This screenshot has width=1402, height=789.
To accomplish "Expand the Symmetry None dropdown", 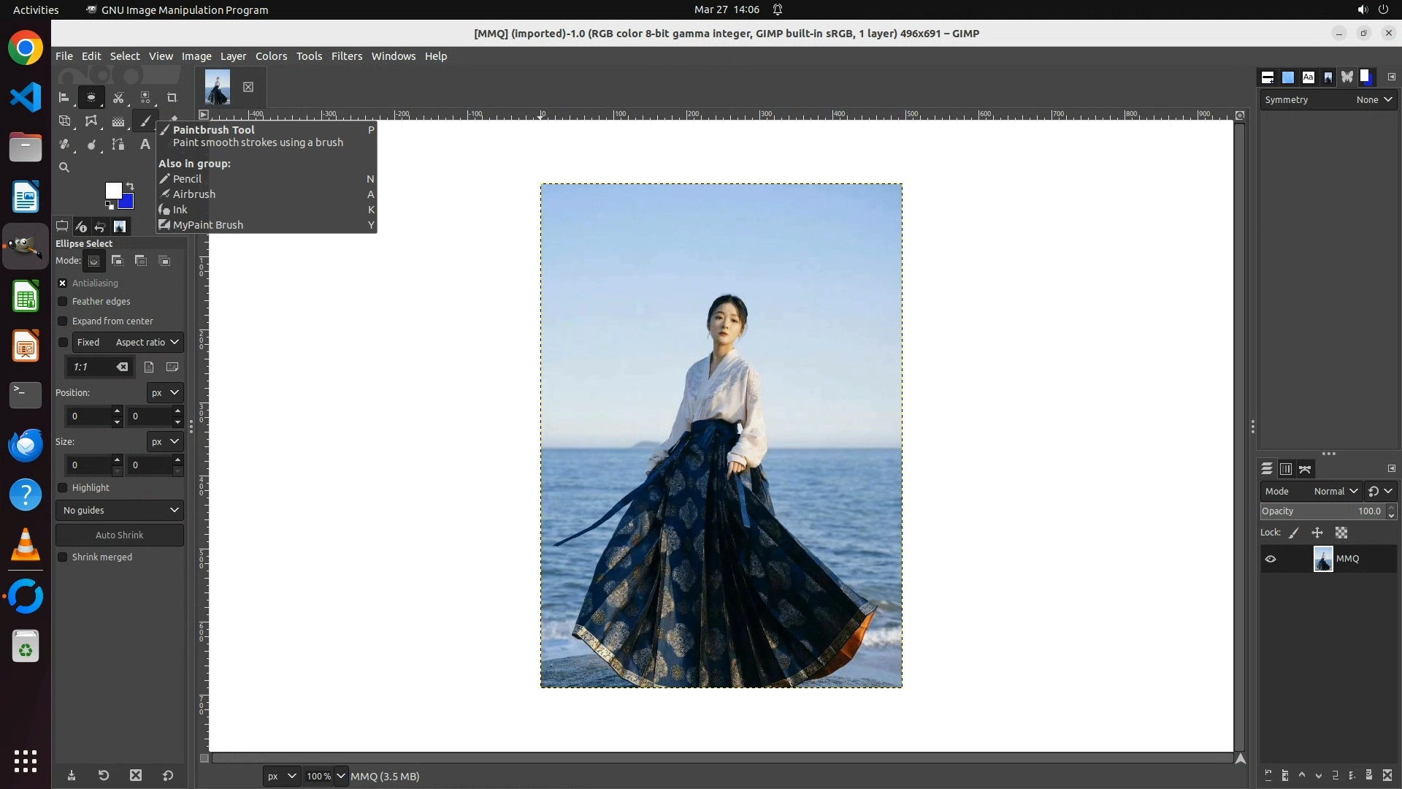I will click(1374, 99).
